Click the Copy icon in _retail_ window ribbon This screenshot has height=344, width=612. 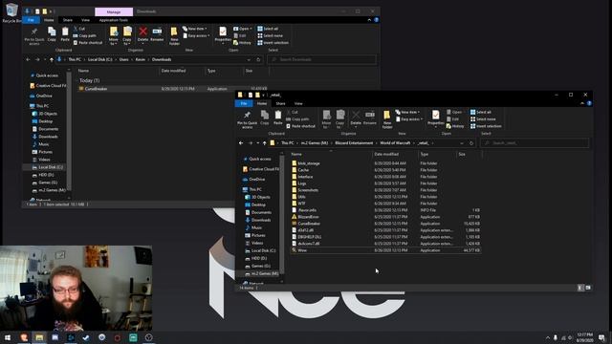(x=265, y=117)
